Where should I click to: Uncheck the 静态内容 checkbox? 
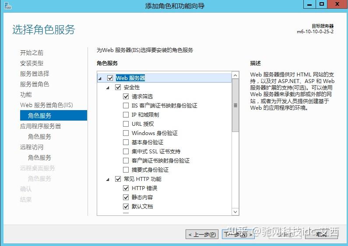pyautogui.click(x=126, y=197)
